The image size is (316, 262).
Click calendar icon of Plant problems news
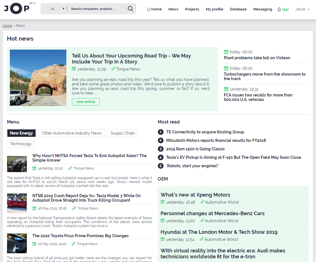tap(226, 52)
